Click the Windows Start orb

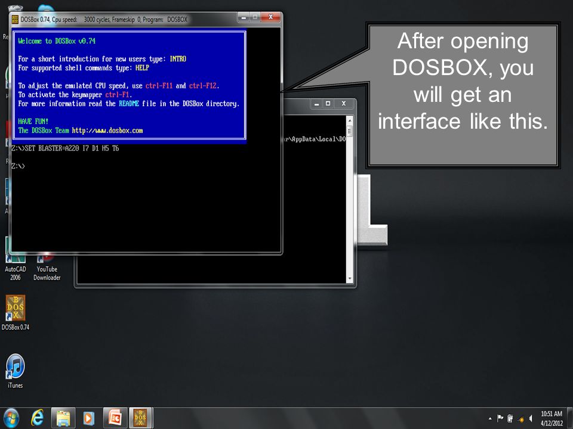[x=11, y=418]
